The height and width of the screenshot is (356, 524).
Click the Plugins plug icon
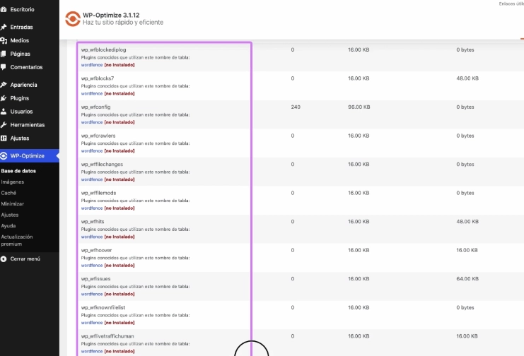pos(4,98)
